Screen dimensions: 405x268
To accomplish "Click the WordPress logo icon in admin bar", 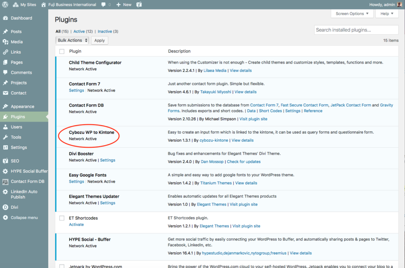I will (x=5, y=5).
